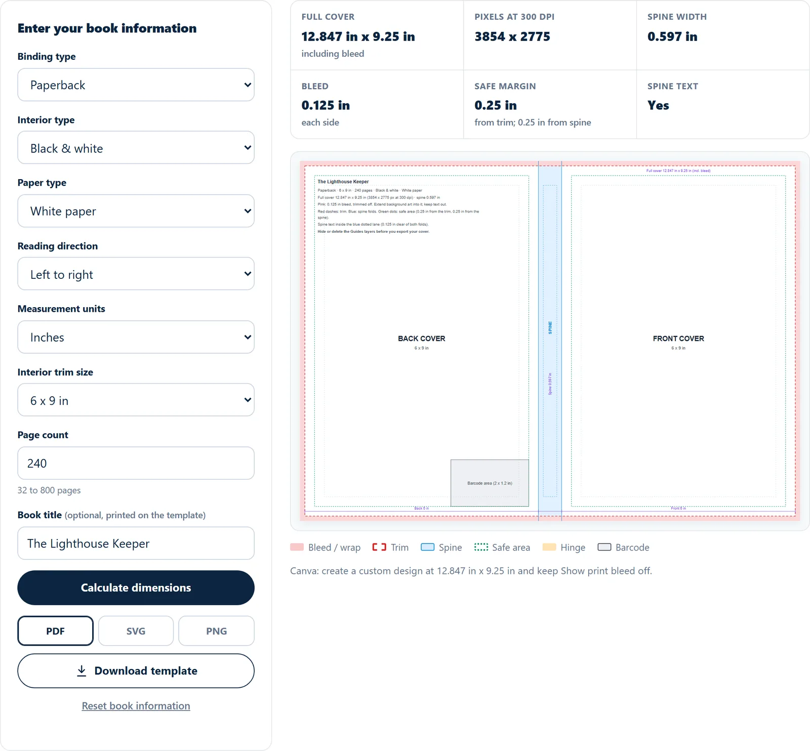810x751 pixels.
Task: Click the download arrow icon in Download template
Action: click(82, 671)
